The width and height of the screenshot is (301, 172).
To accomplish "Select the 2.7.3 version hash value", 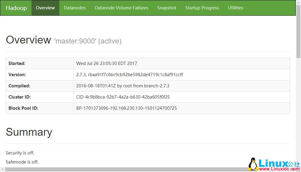I will pyautogui.click(x=129, y=75).
